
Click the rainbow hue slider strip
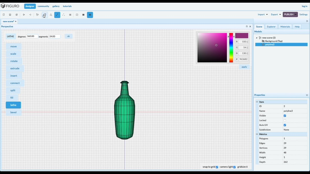pyautogui.click(x=231, y=48)
